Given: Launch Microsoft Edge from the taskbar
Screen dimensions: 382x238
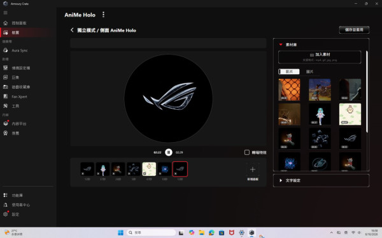Looking at the screenshot, I should [x=211, y=233].
